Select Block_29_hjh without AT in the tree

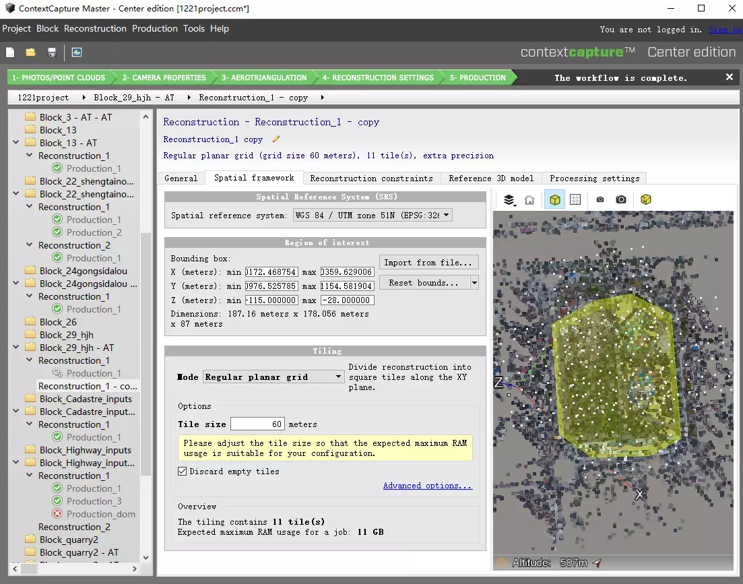tap(66, 335)
